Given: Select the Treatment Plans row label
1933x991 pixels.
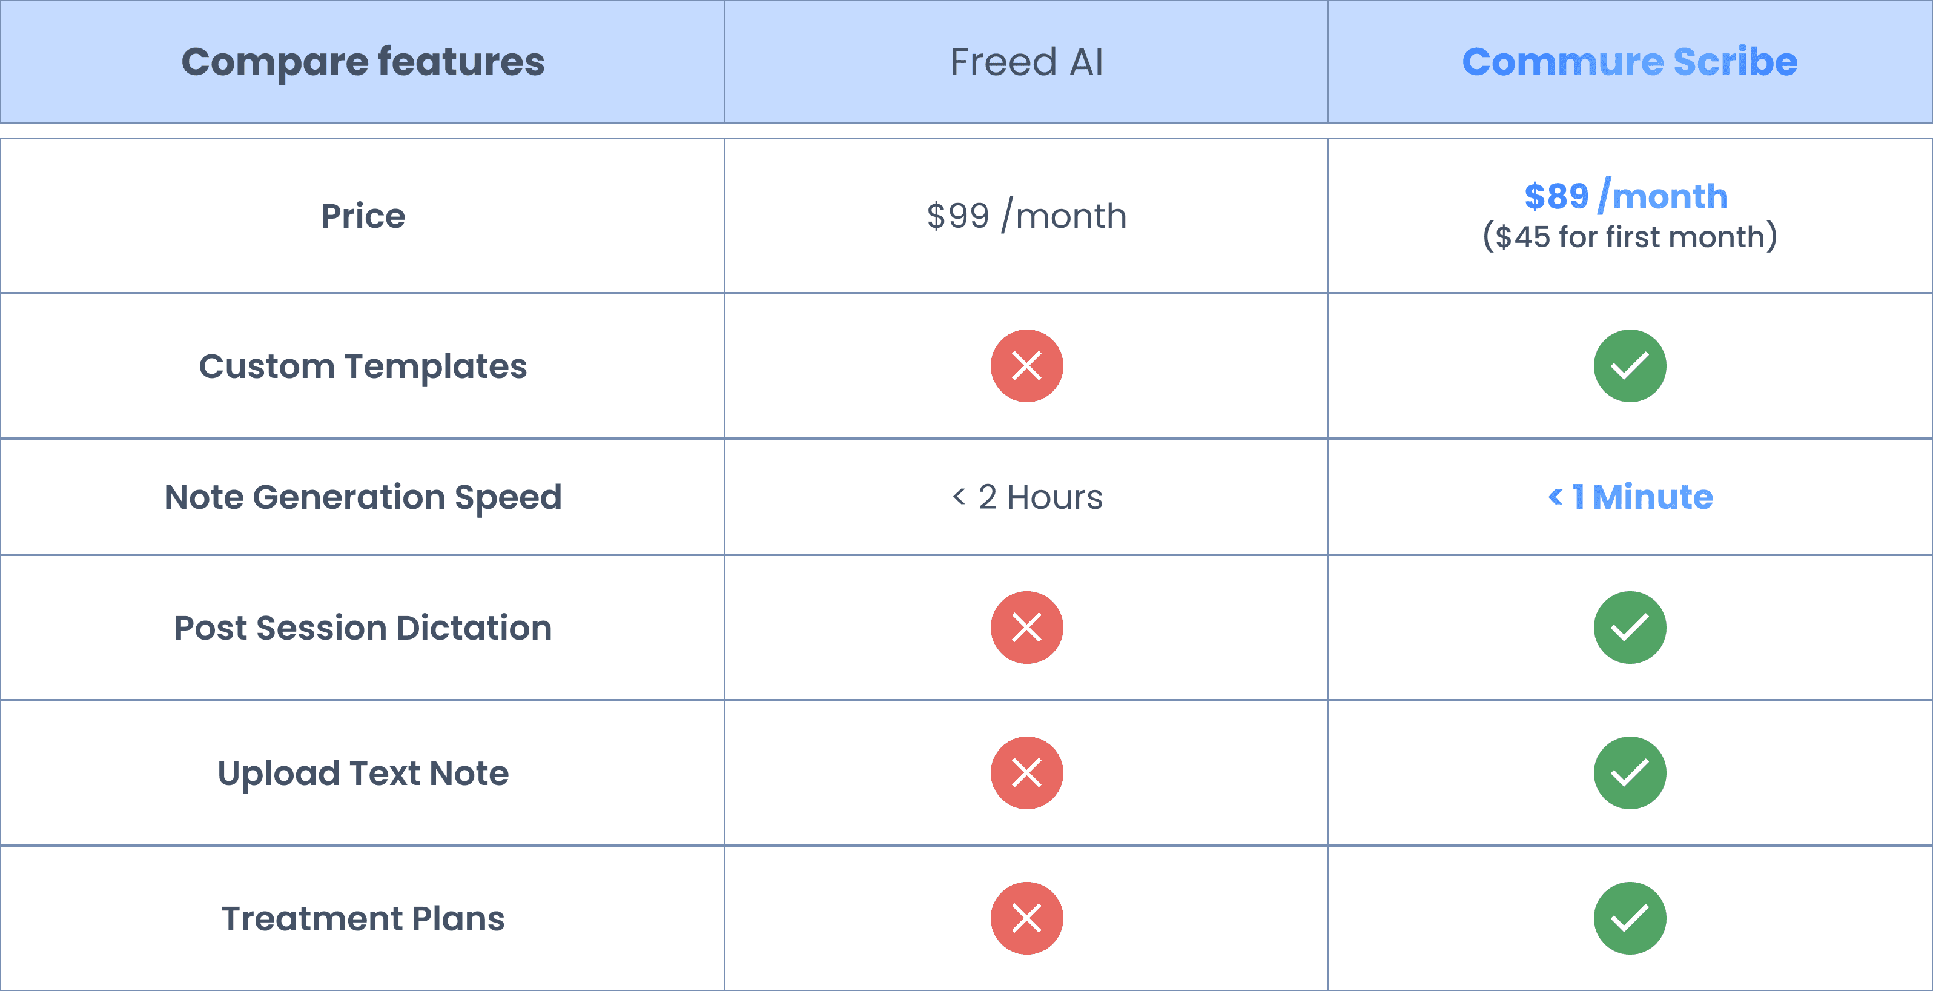Looking at the screenshot, I should (362, 918).
